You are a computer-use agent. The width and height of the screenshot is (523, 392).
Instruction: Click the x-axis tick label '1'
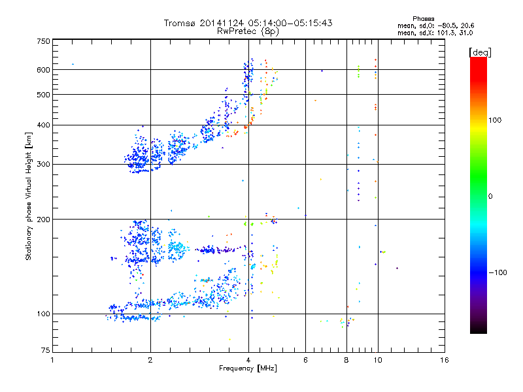pos(52,360)
